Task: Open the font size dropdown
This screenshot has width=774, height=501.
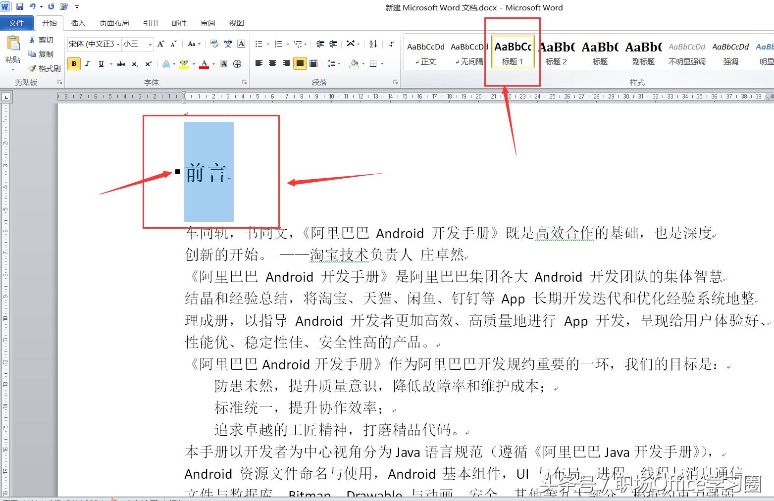Action: coord(150,44)
